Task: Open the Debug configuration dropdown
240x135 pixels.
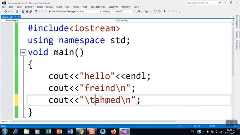Action: pyautogui.click(x=108, y=12)
